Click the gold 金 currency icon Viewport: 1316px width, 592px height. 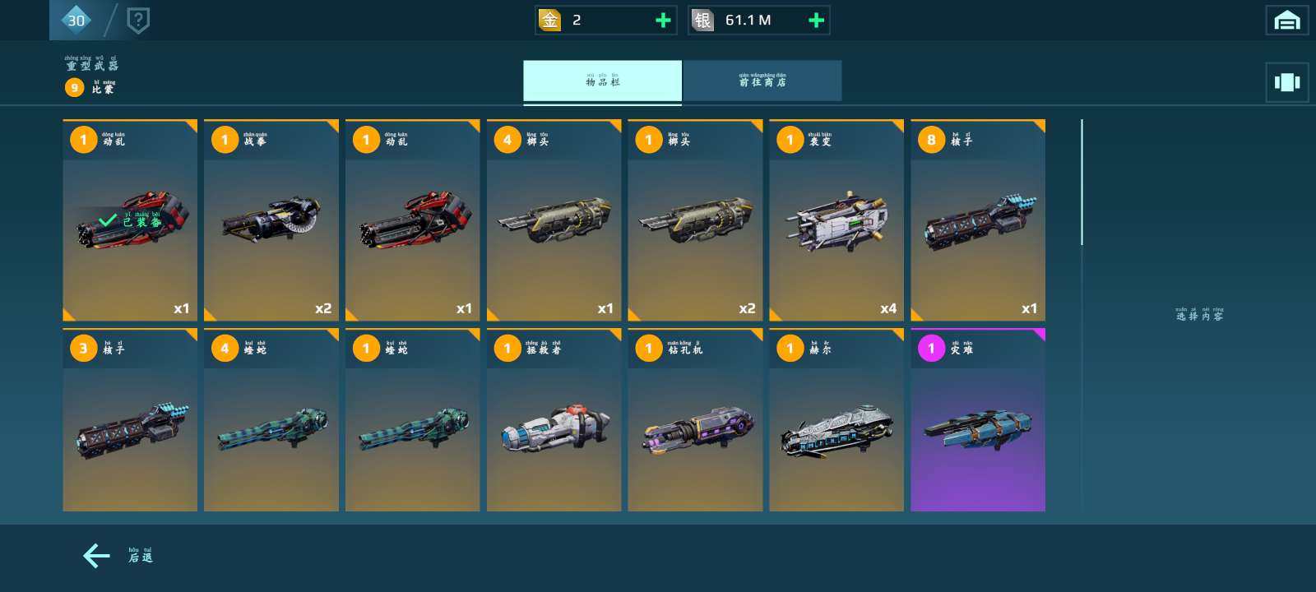click(549, 21)
